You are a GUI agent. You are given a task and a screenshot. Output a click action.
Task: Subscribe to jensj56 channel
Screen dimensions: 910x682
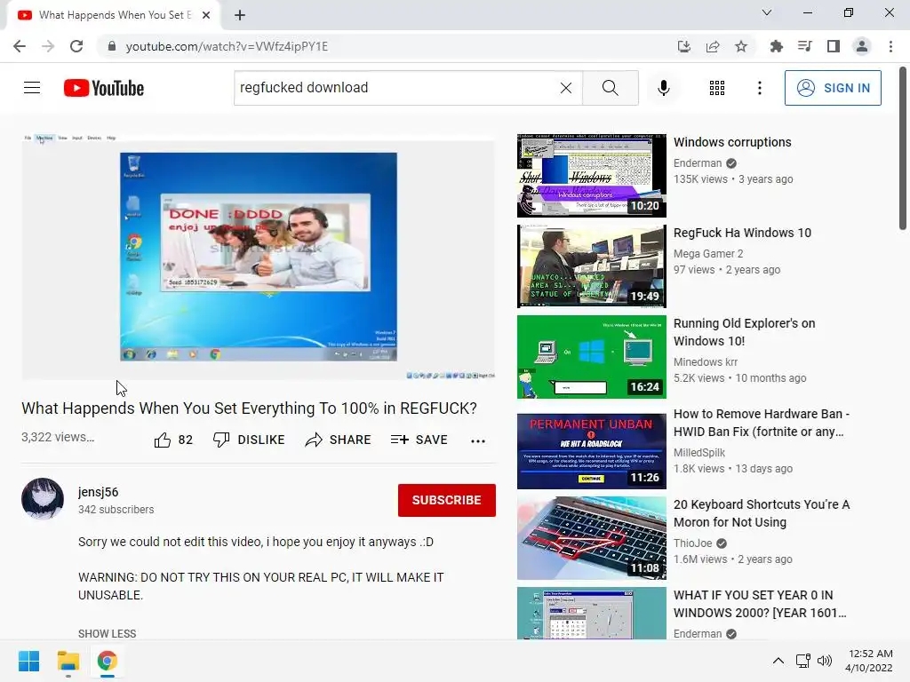(446, 500)
